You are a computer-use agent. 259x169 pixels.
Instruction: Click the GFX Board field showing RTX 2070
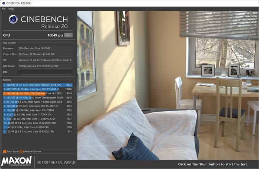pos(45,66)
